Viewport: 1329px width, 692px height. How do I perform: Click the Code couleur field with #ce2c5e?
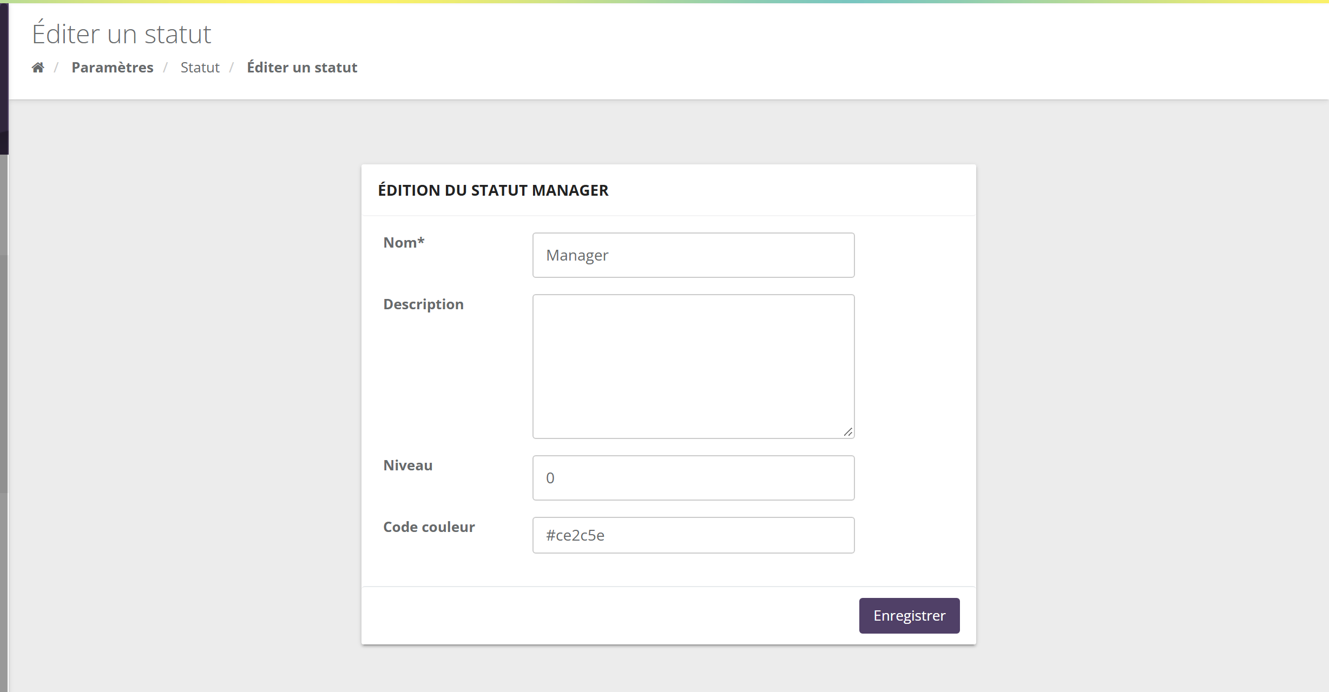(693, 535)
